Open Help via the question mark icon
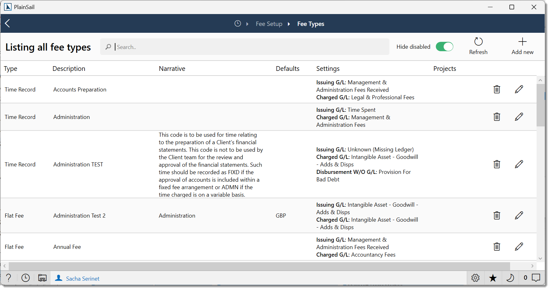This screenshot has width=550, height=290. [8, 278]
